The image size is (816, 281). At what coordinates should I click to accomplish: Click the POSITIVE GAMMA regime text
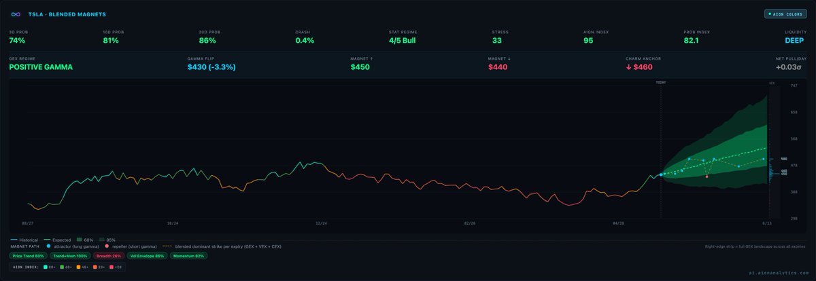41,67
